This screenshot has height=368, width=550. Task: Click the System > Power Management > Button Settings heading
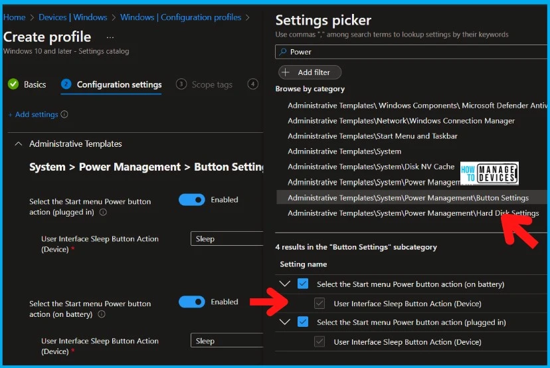click(x=146, y=167)
